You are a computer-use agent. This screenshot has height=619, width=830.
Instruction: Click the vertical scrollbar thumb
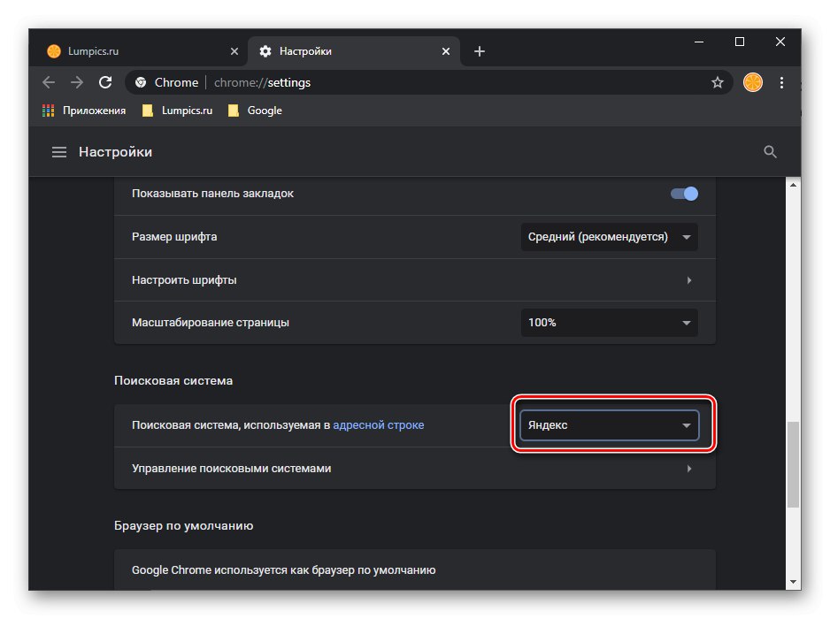pos(793,464)
